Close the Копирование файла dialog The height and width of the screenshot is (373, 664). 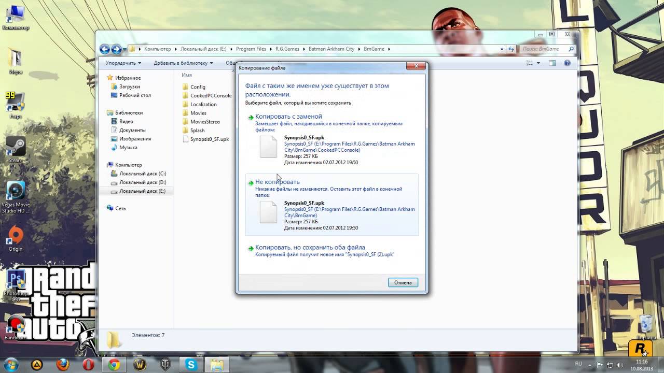coord(416,66)
